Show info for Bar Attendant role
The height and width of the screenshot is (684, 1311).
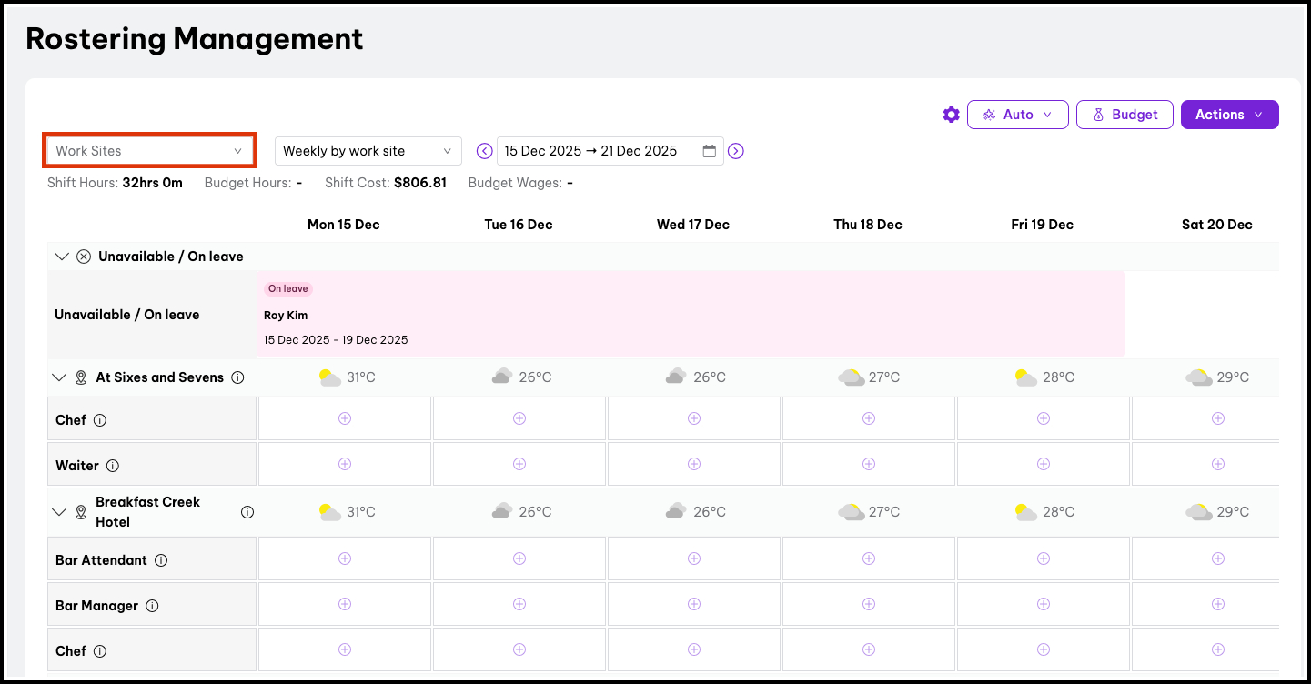click(161, 560)
